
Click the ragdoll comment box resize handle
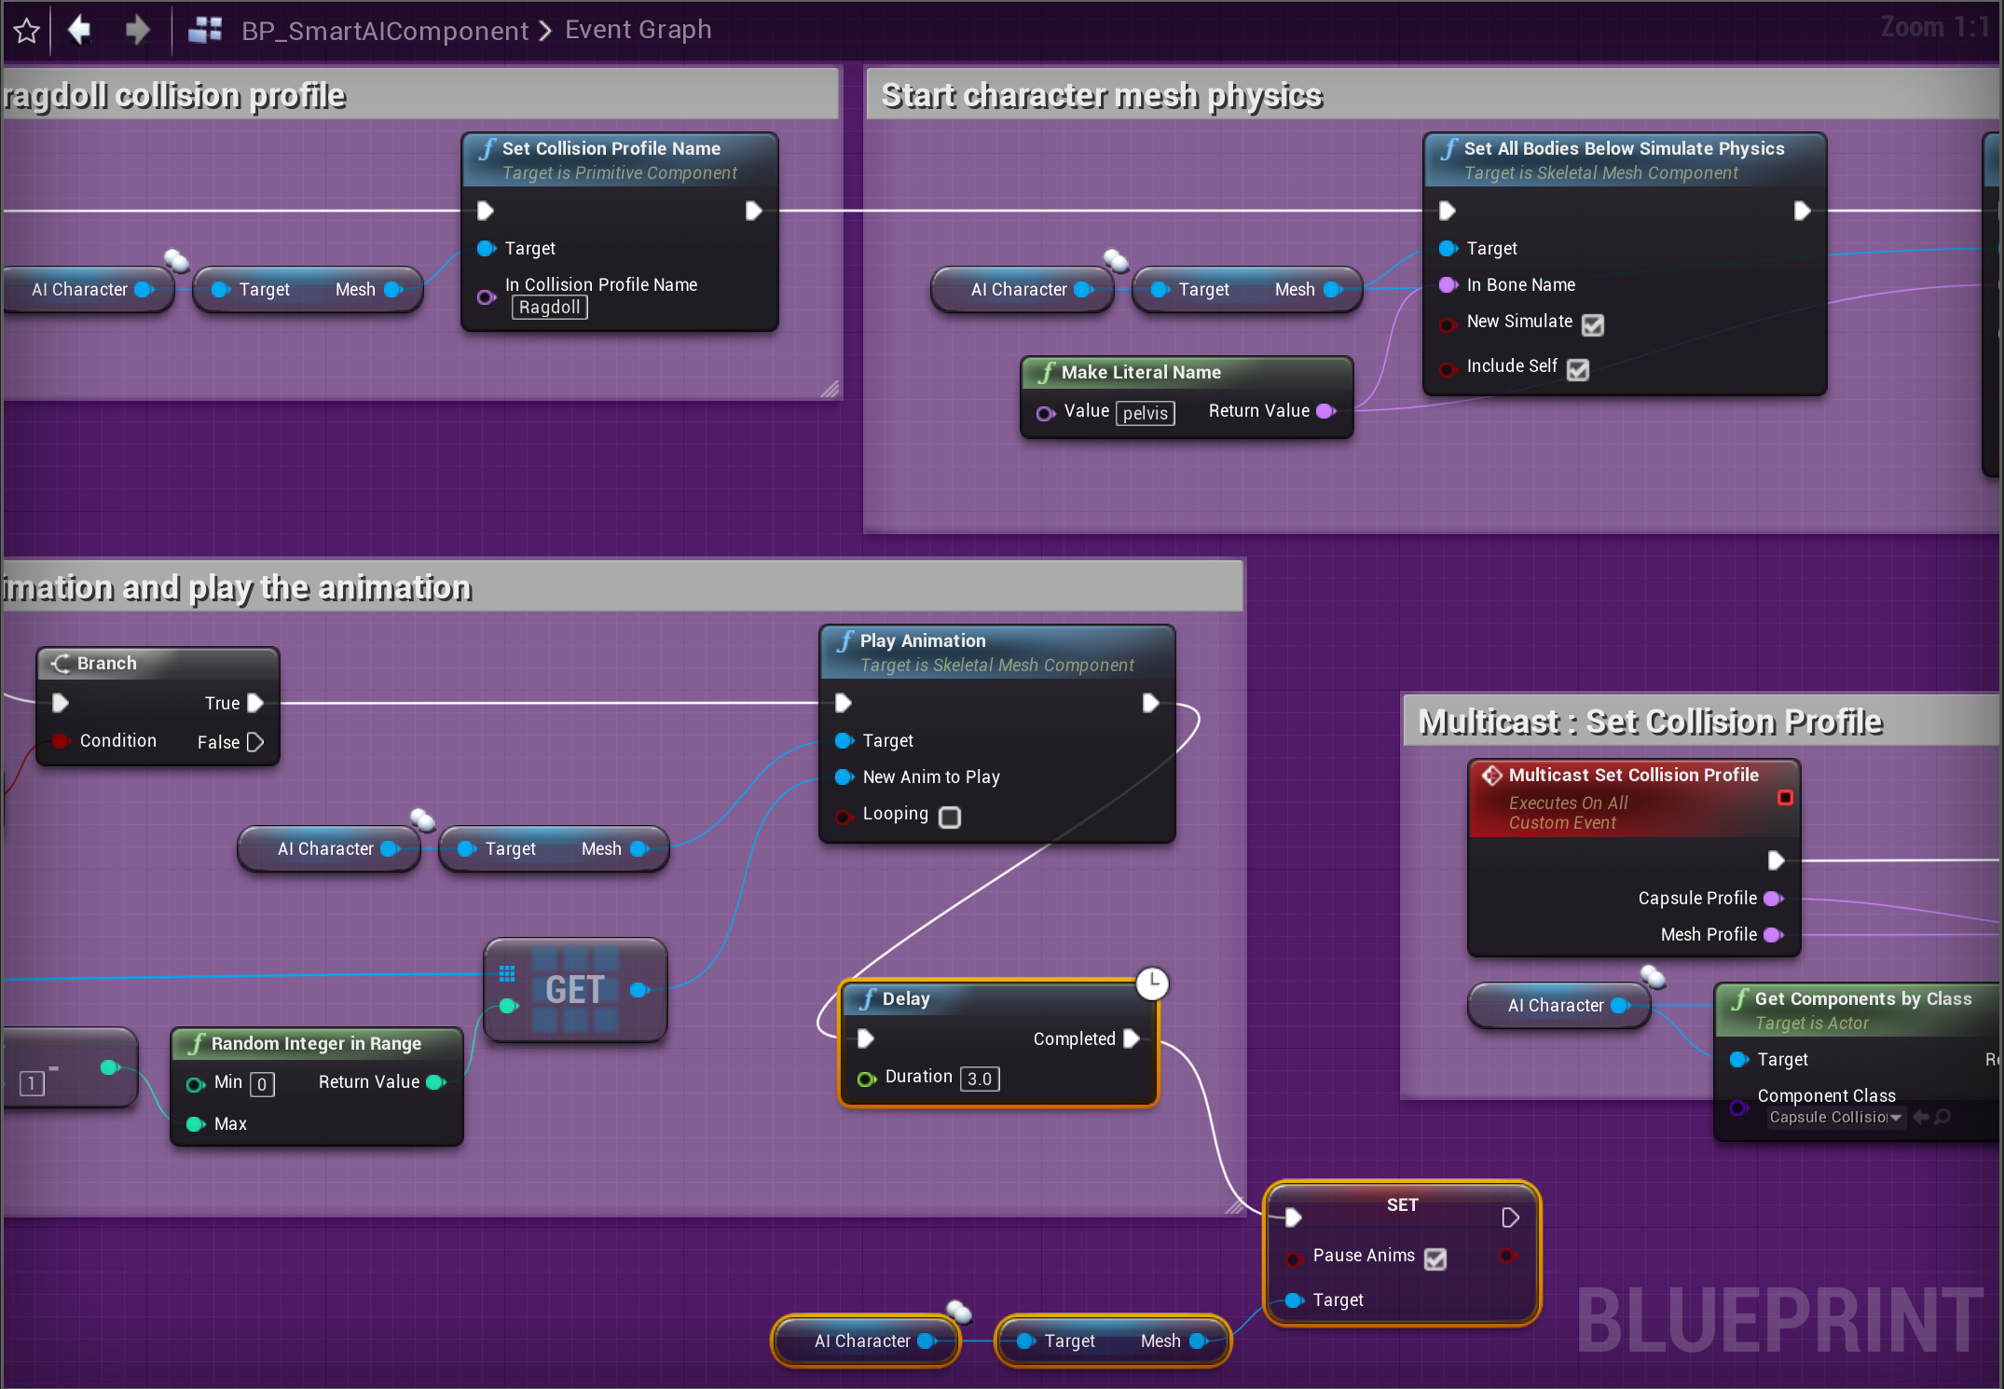coord(830,389)
